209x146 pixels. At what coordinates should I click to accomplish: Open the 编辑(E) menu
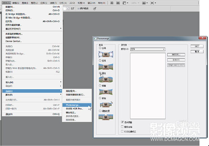16,3
